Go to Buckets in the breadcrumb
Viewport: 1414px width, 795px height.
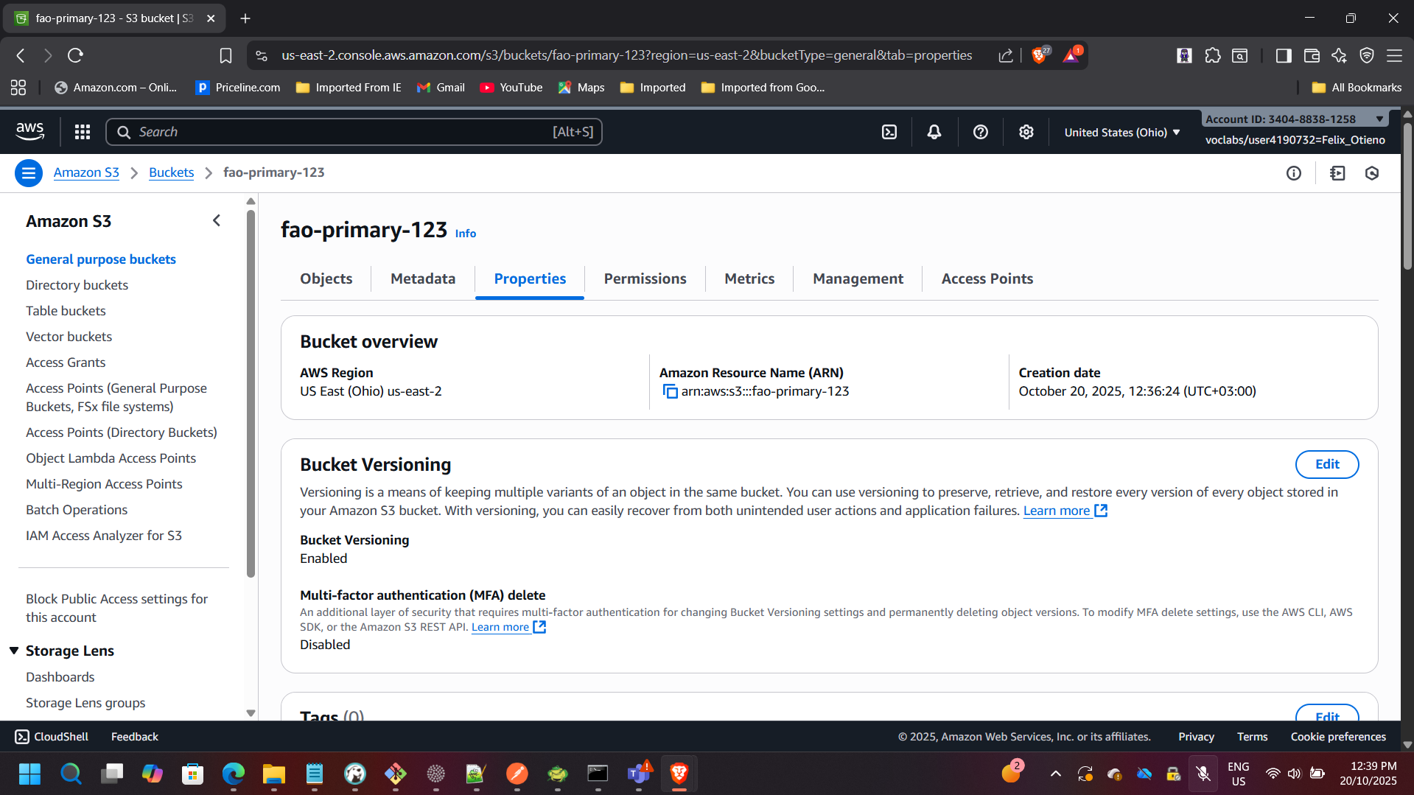pos(171,172)
